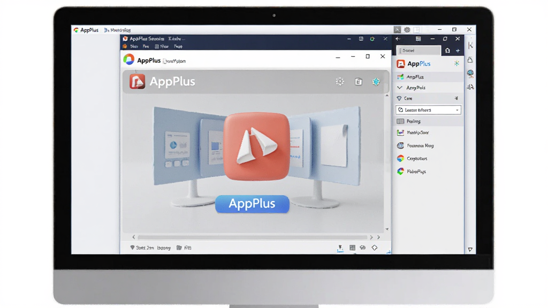The width and height of the screenshot is (548, 308).
Task: Click the lock icon on far-right strip
Action: [x=470, y=59]
